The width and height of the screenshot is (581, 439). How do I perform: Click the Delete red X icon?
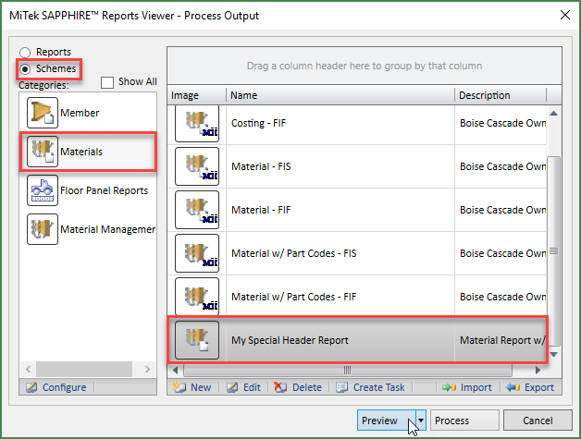[280, 387]
